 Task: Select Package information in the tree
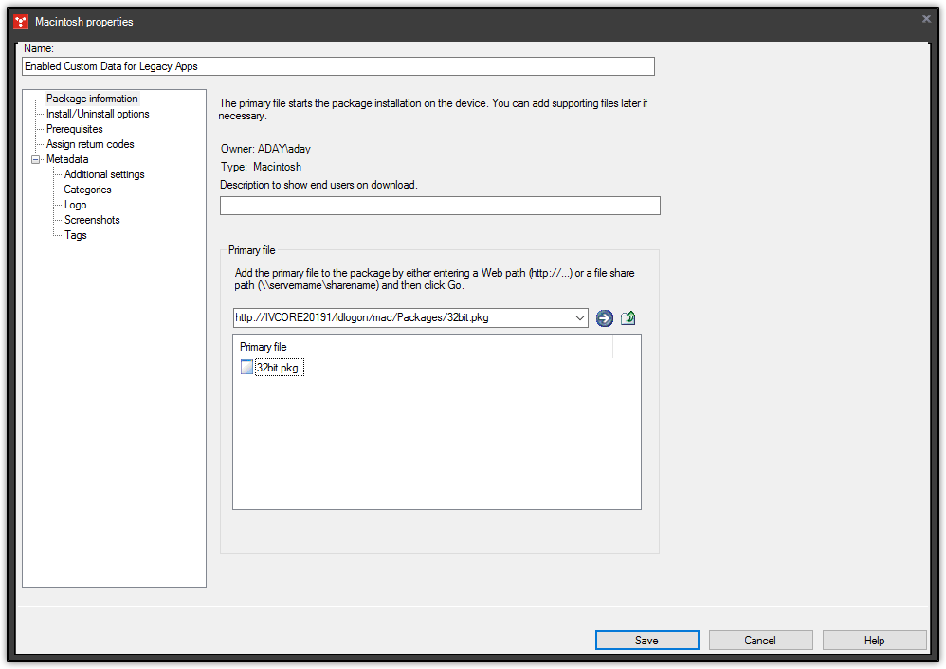coord(92,98)
